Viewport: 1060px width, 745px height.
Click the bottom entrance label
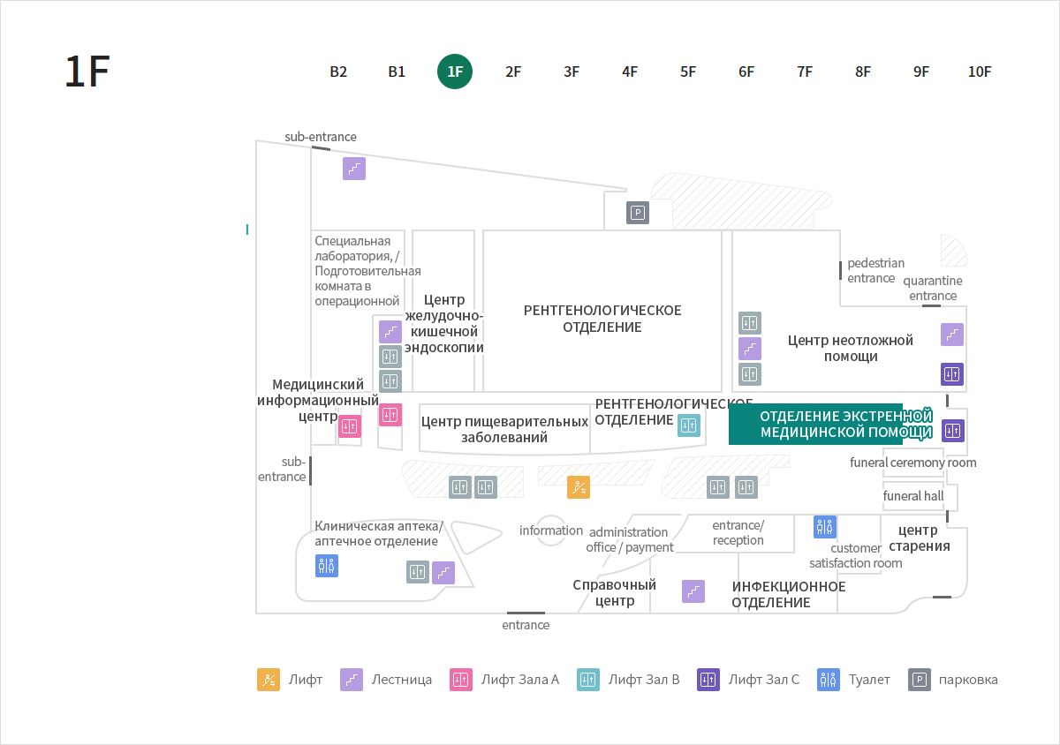pyautogui.click(x=526, y=625)
